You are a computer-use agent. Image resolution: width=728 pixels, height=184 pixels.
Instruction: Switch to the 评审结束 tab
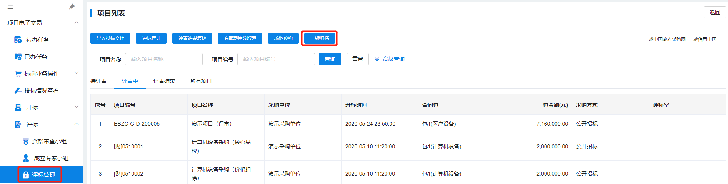tap(164, 81)
